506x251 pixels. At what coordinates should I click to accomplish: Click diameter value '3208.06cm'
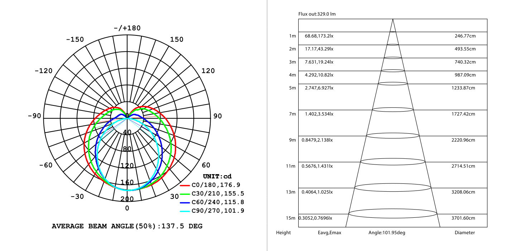click(x=464, y=192)
